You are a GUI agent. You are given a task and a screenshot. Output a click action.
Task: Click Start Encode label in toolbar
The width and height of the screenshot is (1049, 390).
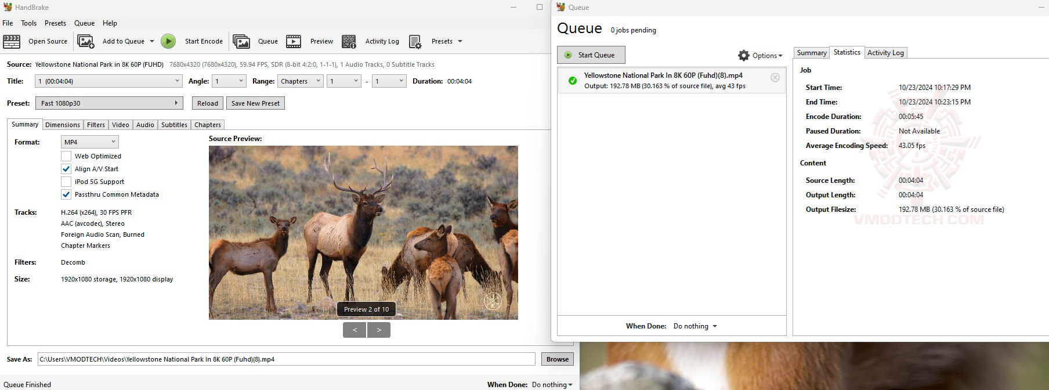click(204, 41)
